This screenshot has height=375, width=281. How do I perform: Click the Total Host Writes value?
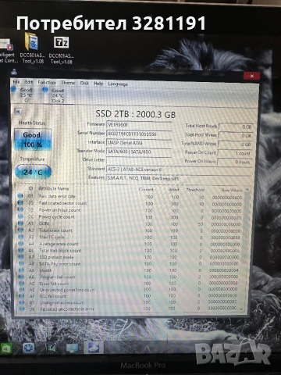point(236,135)
